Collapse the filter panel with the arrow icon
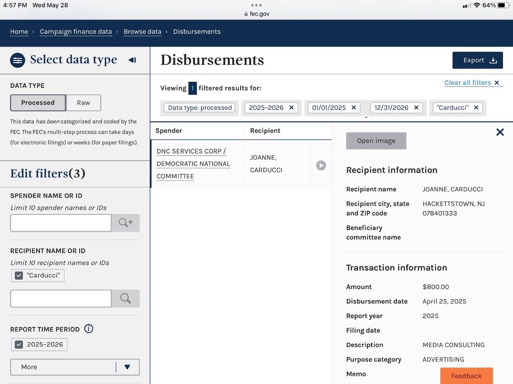The width and height of the screenshot is (513, 384). (x=132, y=60)
